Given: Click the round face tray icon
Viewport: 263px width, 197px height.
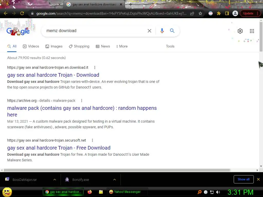Looking at the screenshot, I should click(206, 192).
